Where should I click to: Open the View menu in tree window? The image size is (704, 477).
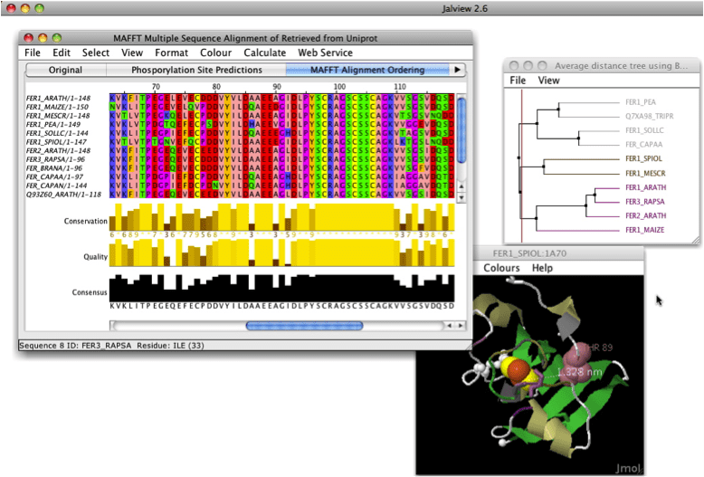[548, 81]
